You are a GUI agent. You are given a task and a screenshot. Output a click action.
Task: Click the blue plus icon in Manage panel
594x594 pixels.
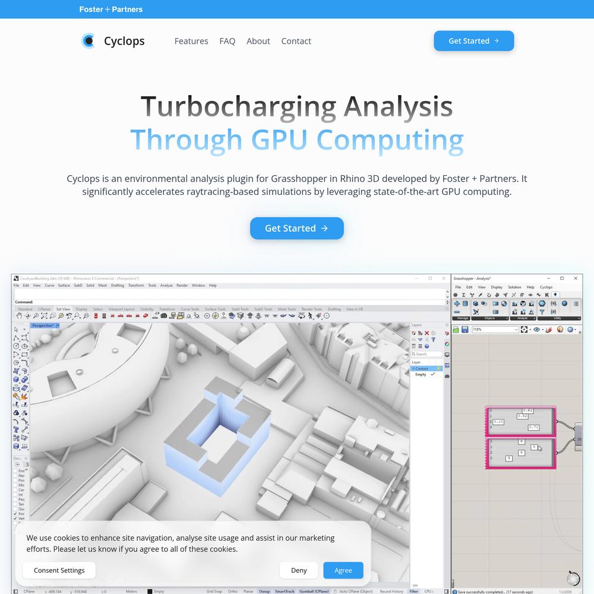click(x=456, y=304)
